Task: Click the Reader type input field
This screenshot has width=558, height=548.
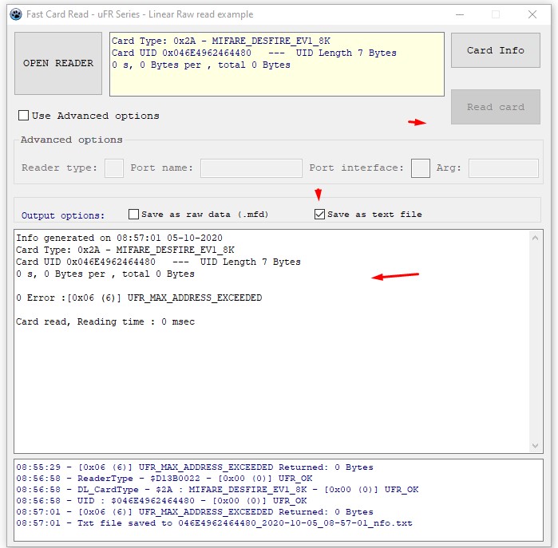Action: point(114,168)
